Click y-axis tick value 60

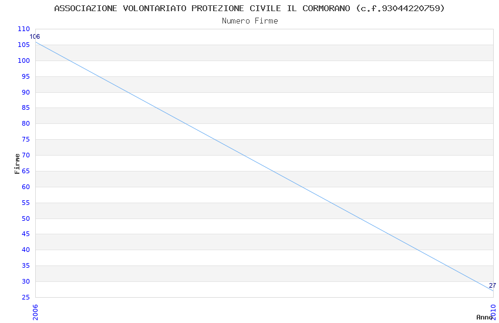pyautogui.click(x=26, y=187)
